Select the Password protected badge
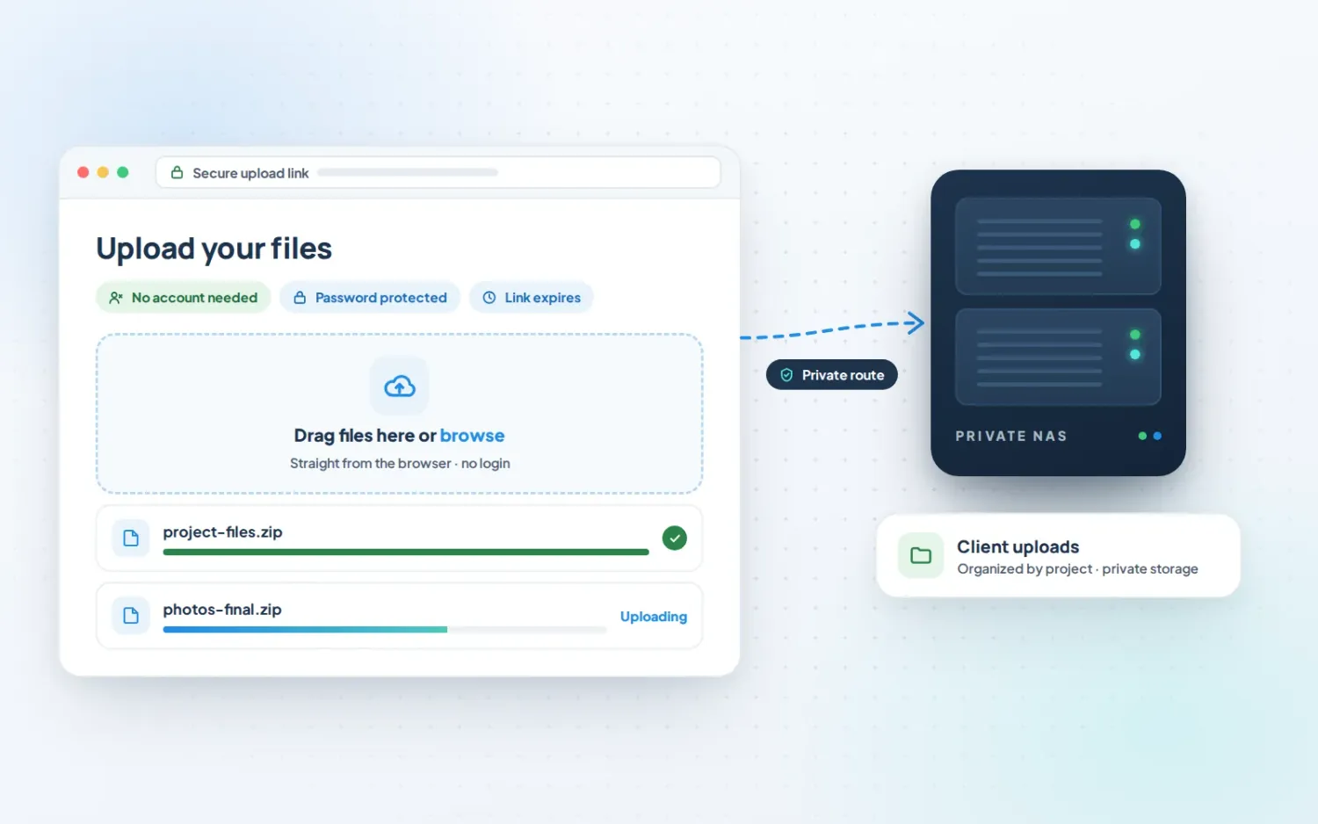1318x824 pixels. 370,298
